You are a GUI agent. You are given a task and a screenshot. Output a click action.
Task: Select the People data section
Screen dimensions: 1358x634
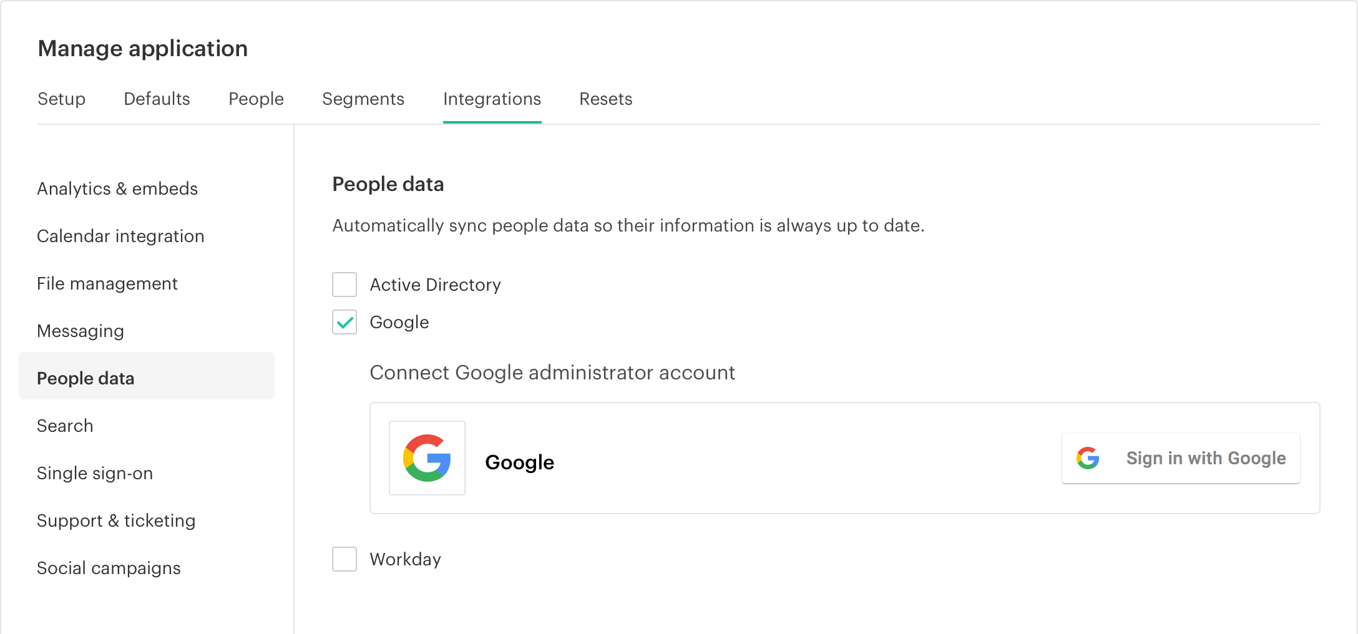(85, 378)
